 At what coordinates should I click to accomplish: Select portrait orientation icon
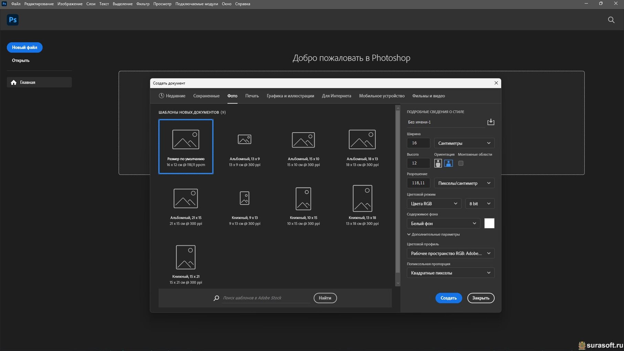(x=438, y=163)
